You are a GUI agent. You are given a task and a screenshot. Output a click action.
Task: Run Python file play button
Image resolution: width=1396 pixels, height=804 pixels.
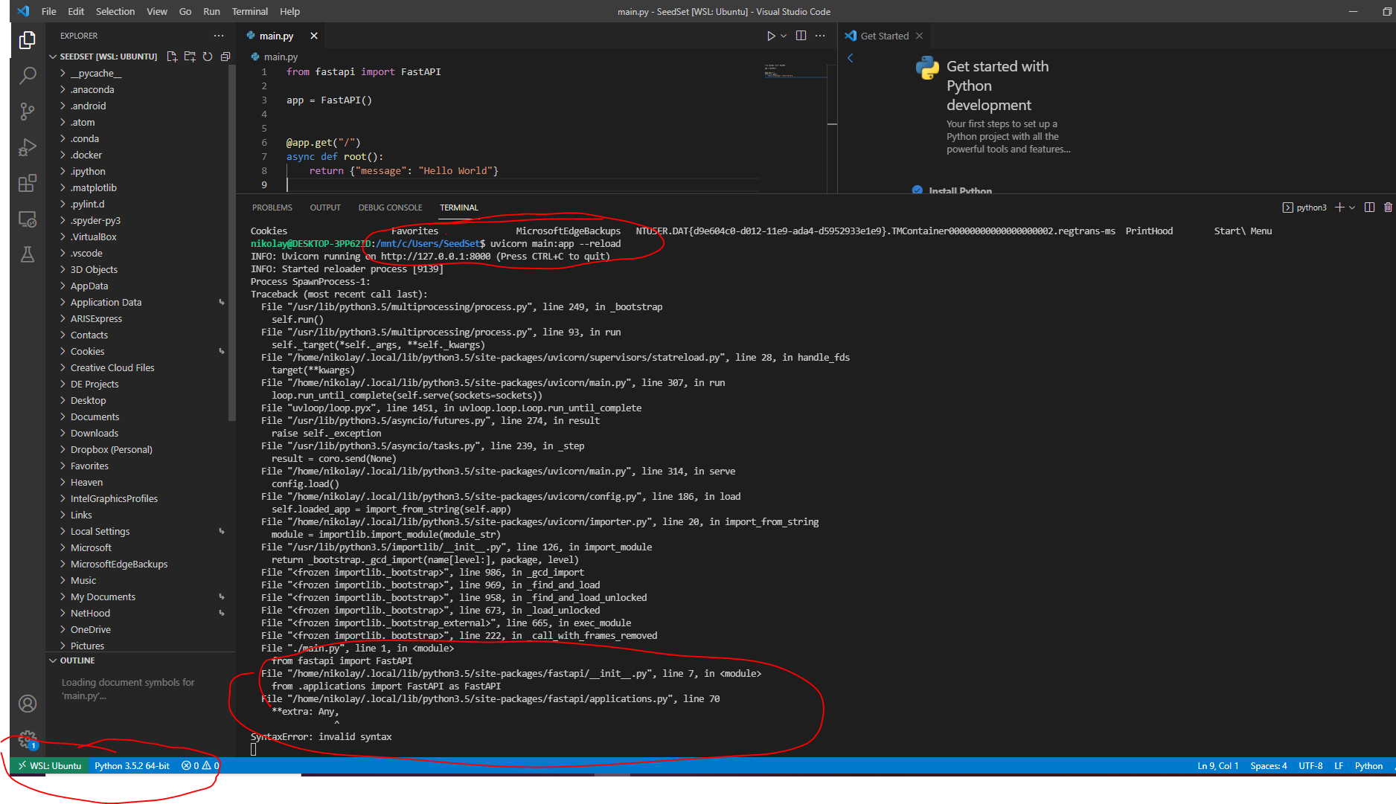tap(771, 36)
